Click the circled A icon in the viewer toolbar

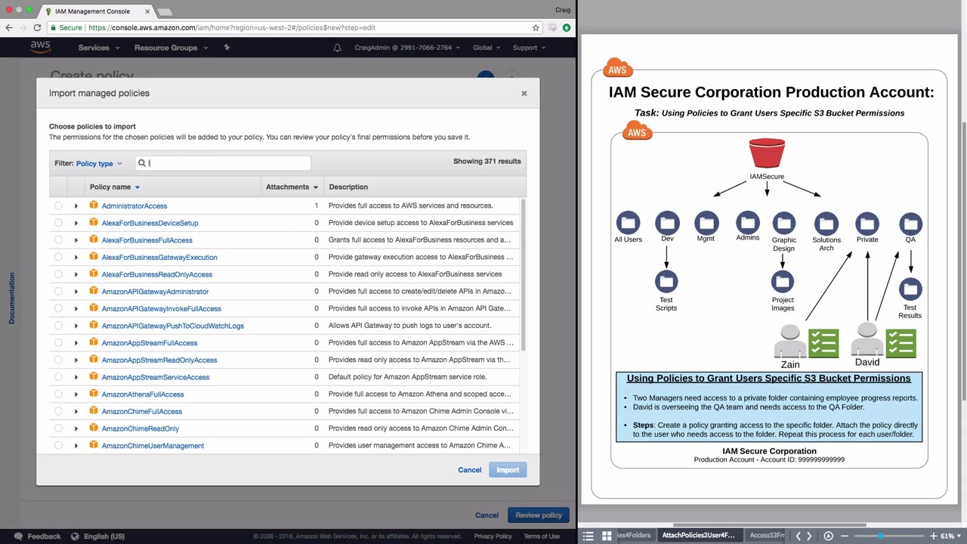click(x=828, y=536)
